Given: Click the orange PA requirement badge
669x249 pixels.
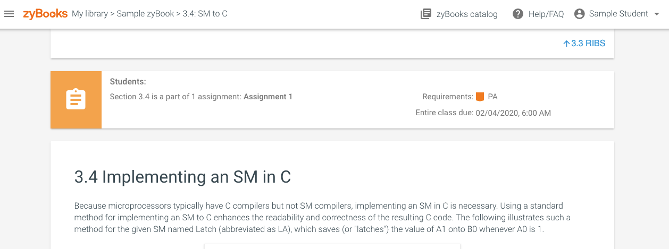Looking at the screenshot, I should click(x=480, y=97).
